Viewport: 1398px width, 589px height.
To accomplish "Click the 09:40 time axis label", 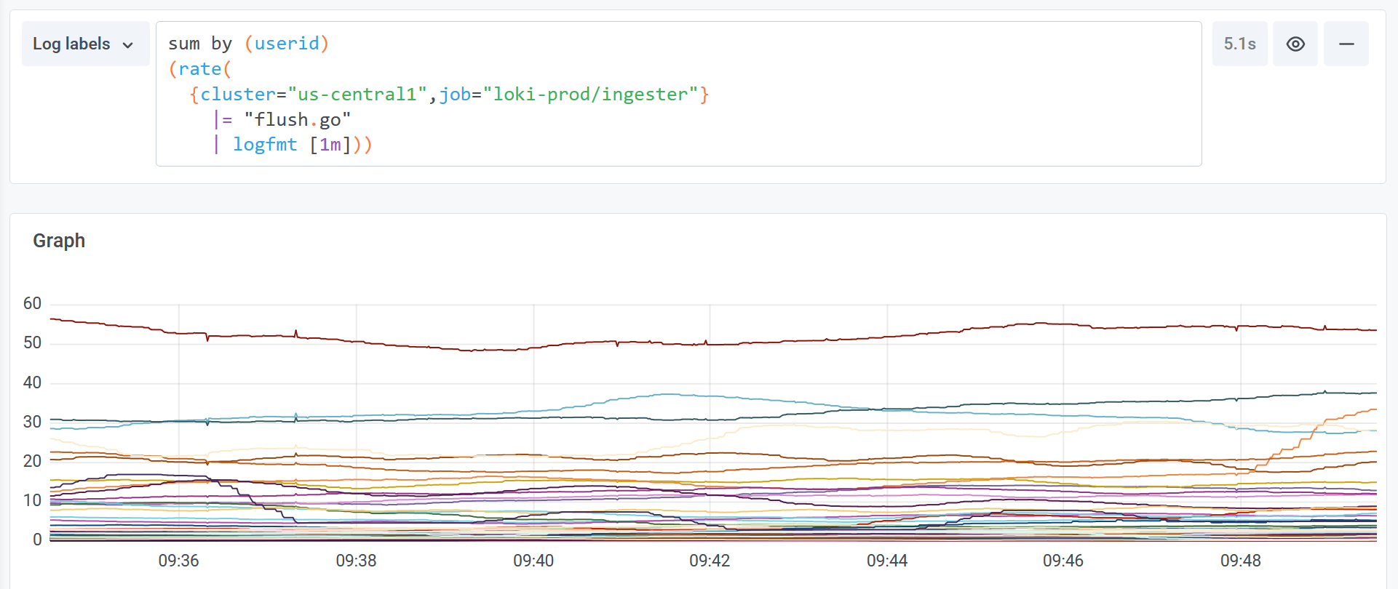I will 533,561.
